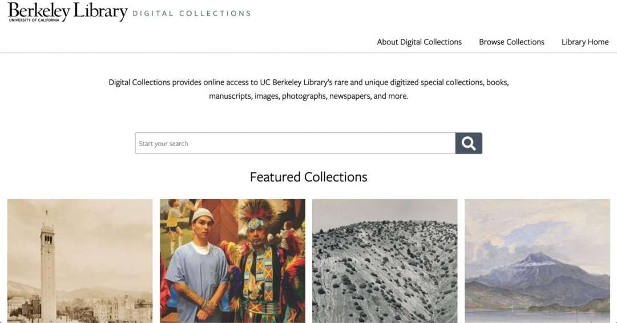This screenshot has height=323, width=617.
Task: Click the Digital Collections intro paragraph
Action: (x=308, y=89)
